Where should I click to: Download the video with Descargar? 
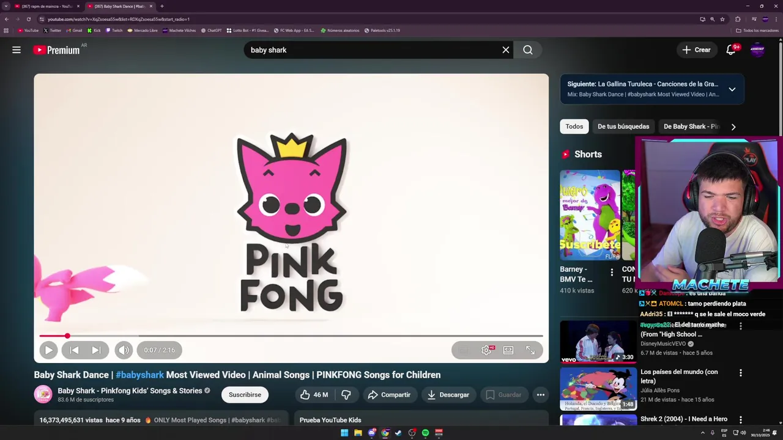tap(448, 395)
